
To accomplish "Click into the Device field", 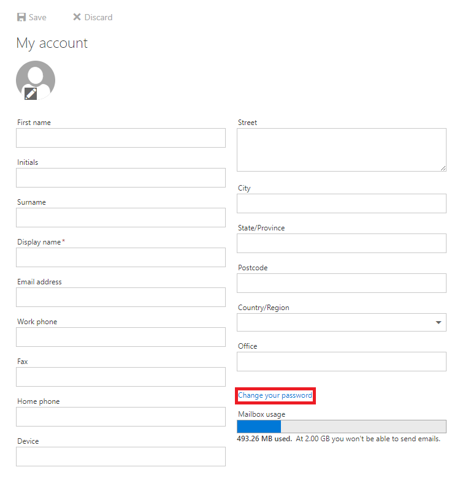I will [121, 457].
